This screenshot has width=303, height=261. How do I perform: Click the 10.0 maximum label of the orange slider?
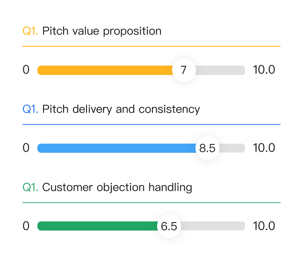tap(264, 70)
